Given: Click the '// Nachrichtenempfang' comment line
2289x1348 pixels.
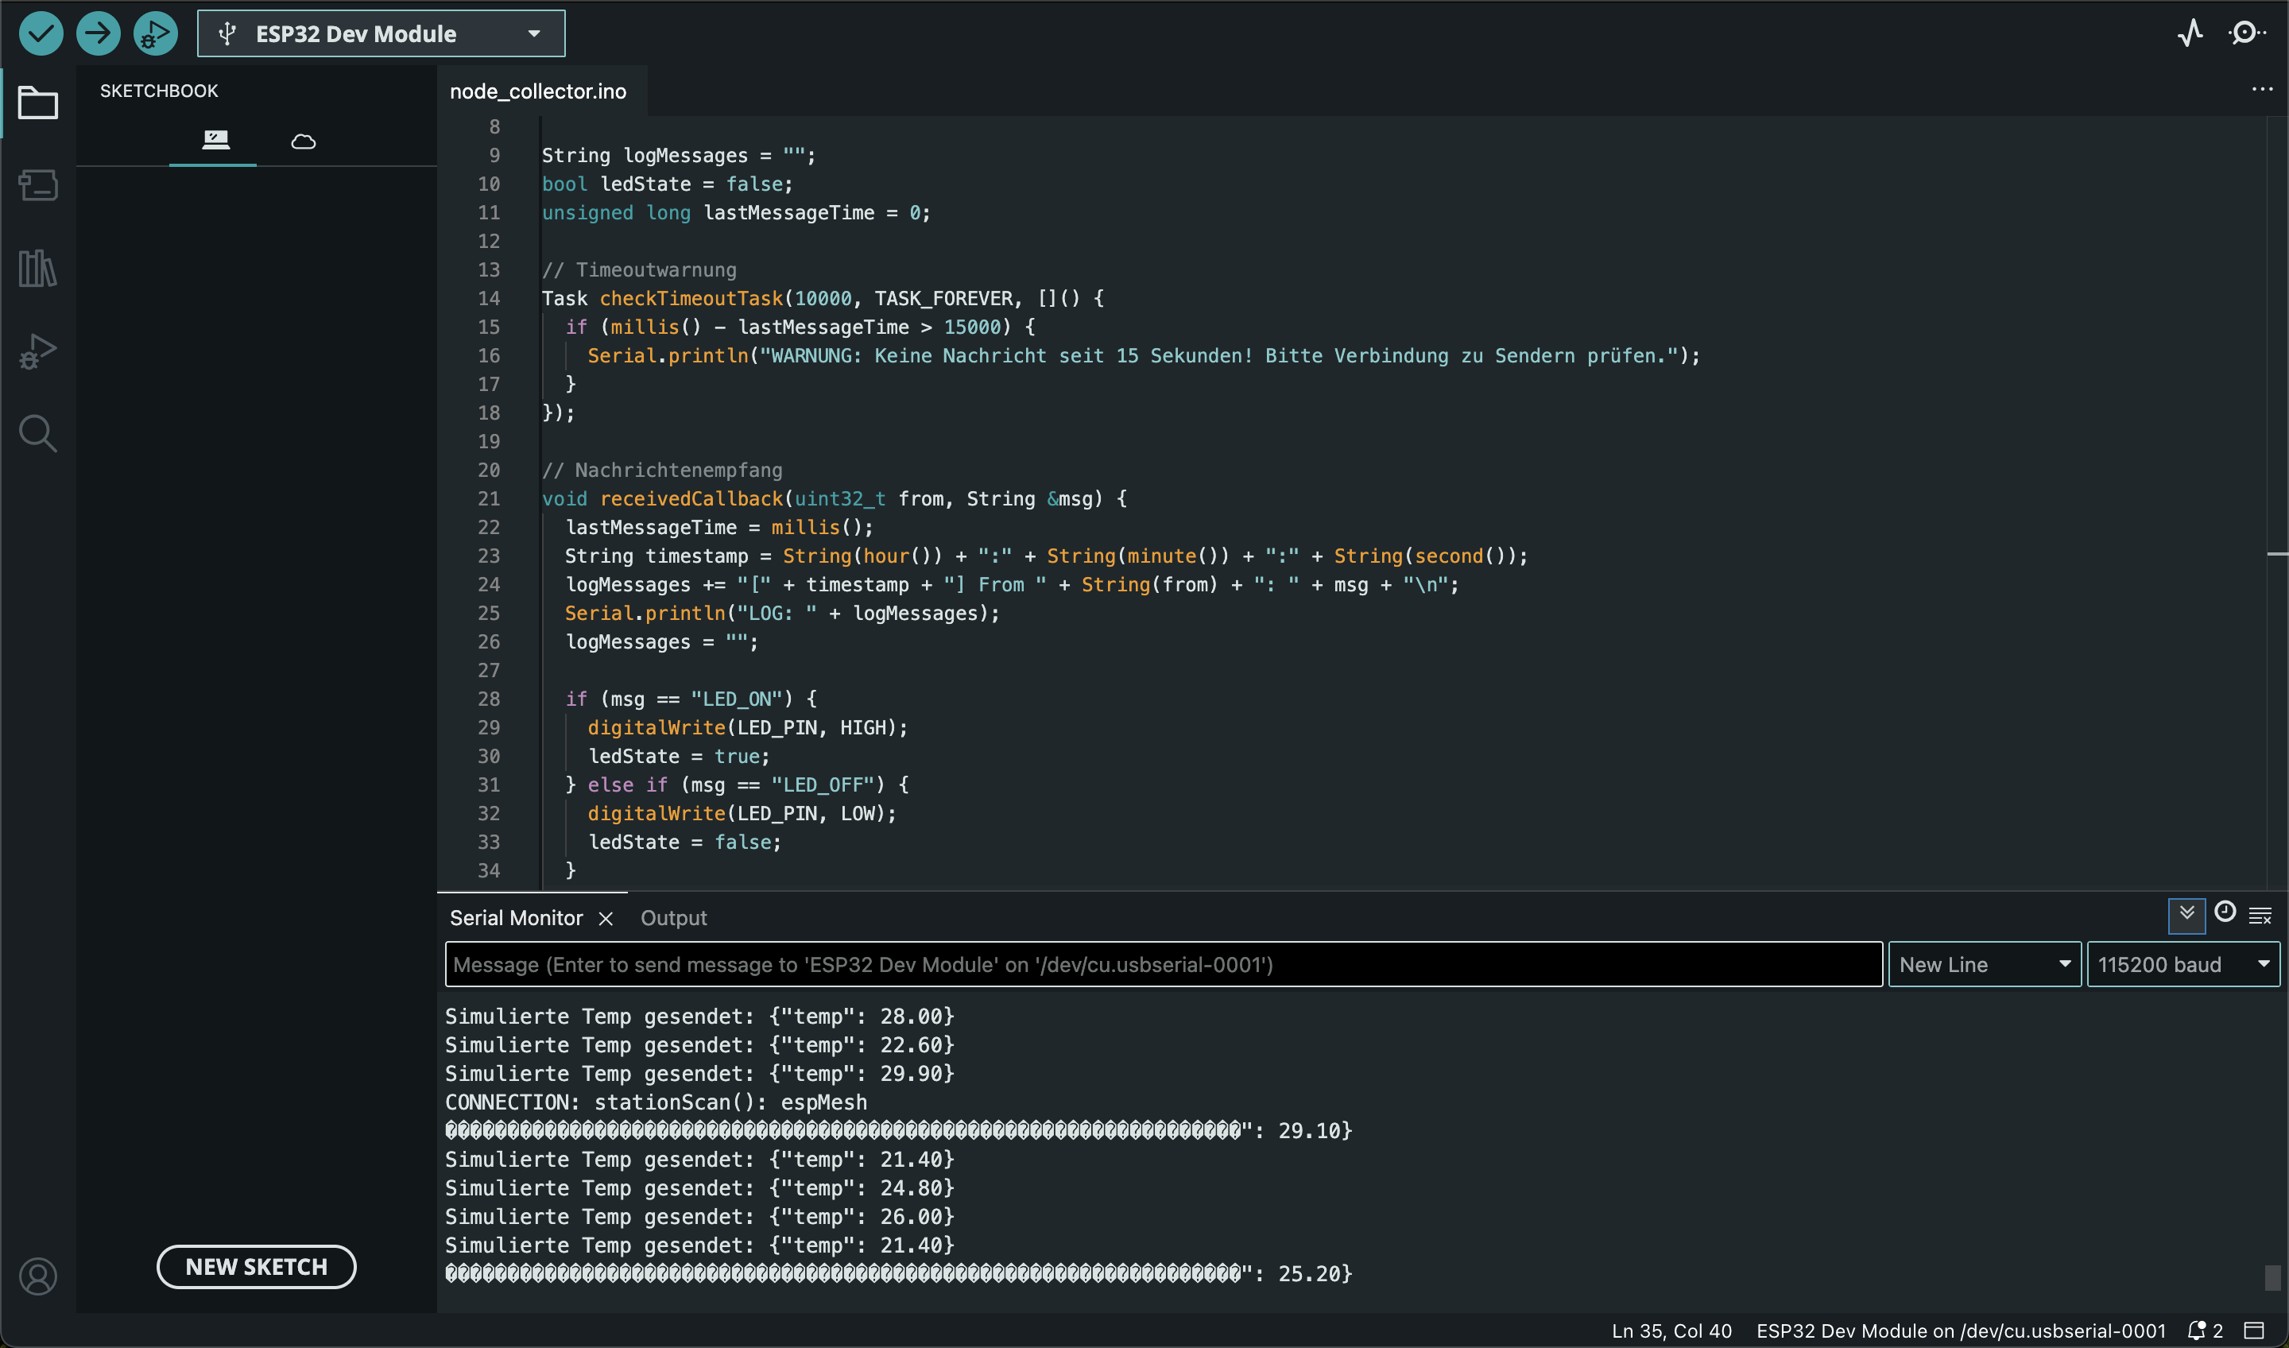Looking at the screenshot, I should click(x=661, y=470).
